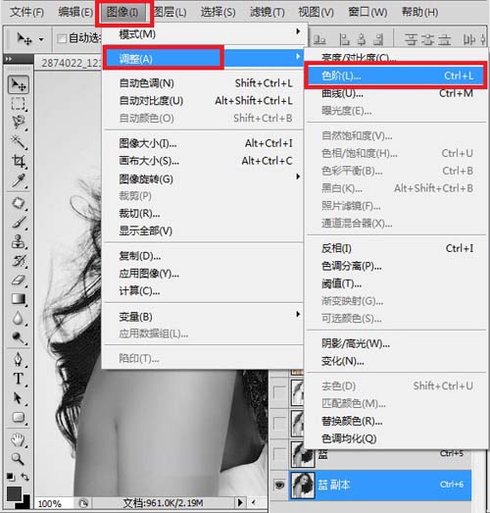This screenshot has height=513, width=490.
Task: Click align left edges icon in options bar
Action: pyautogui.click(x=344, y=40)
